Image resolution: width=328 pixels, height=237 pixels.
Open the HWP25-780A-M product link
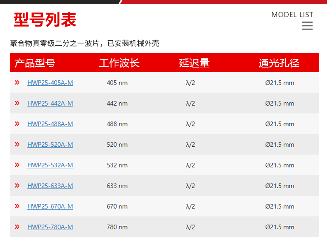50,227
